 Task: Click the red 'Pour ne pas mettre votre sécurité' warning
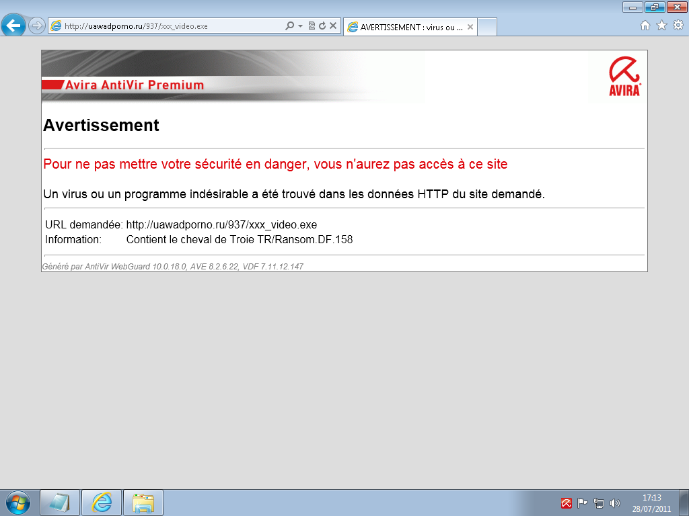(275, 164)
